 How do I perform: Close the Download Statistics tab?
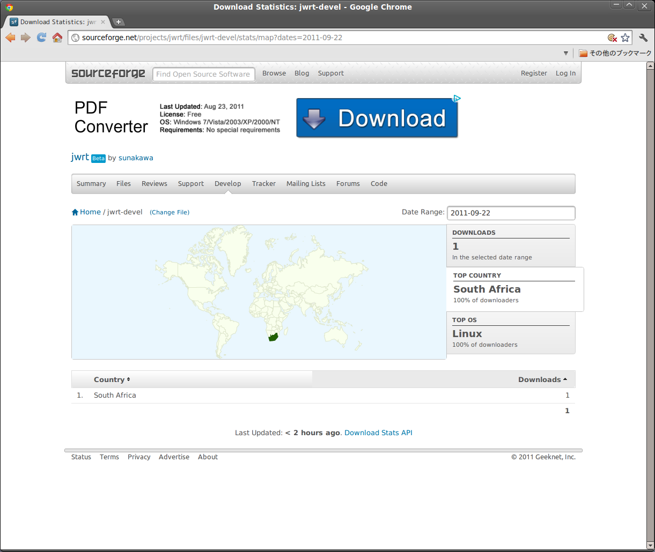(x=103, y=22)
